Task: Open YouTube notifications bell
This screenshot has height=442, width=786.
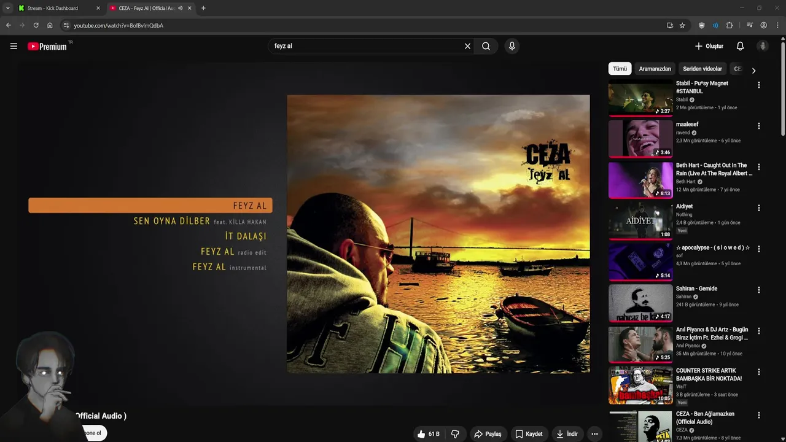Action: [740, 46]
